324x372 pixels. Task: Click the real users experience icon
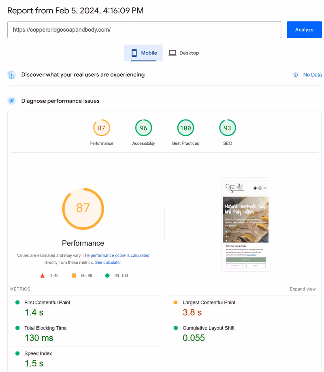pyautogui.click(x=12, y=75)
